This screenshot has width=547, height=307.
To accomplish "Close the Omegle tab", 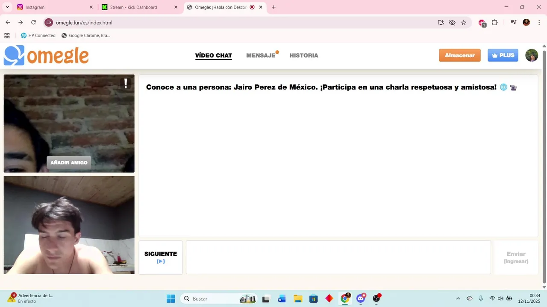I will [261, 7].
